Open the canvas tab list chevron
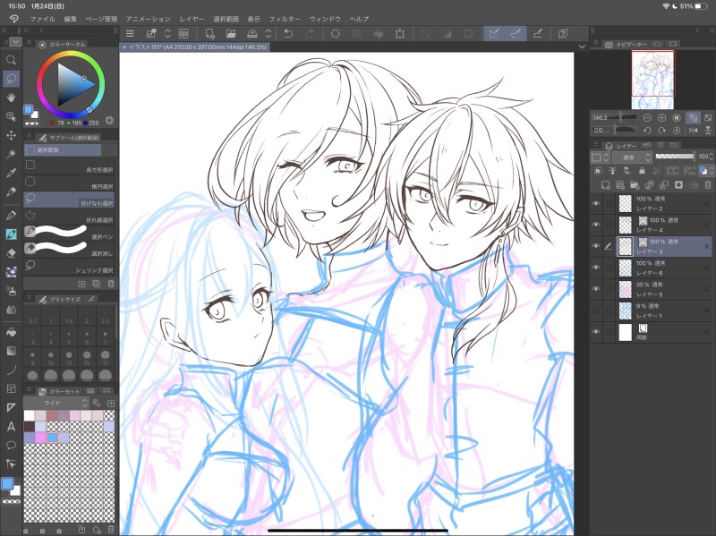Viewport: 716px width, 536px height. pos(582,47)
